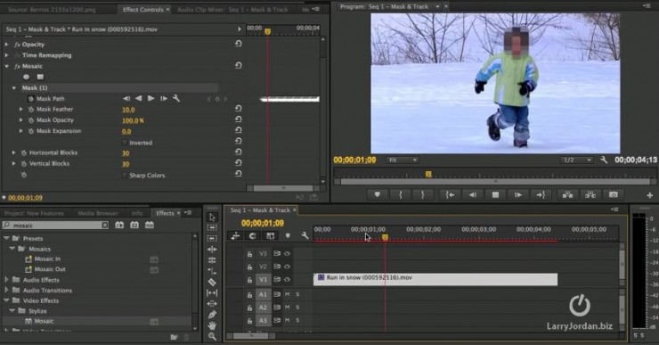Click the Extract button in Program monitor
The width and height of the screenshot is (659, 345).
[x=590, y=195]
